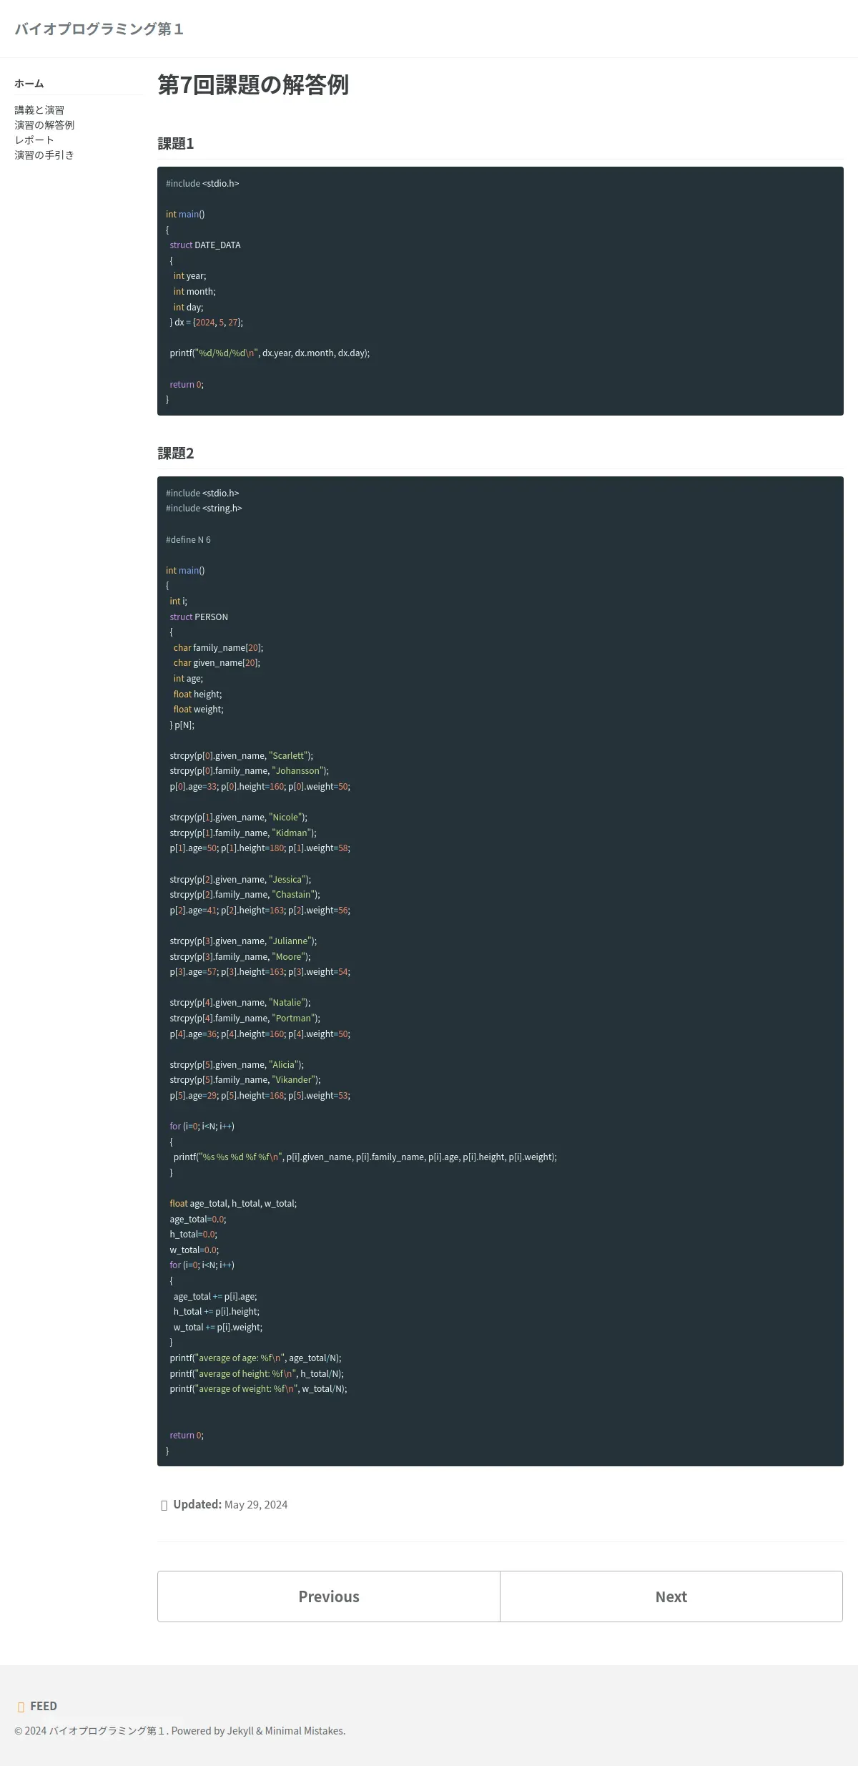Click inside the 課題1 code block
858x1766 pixels.
tap(500, 291)
